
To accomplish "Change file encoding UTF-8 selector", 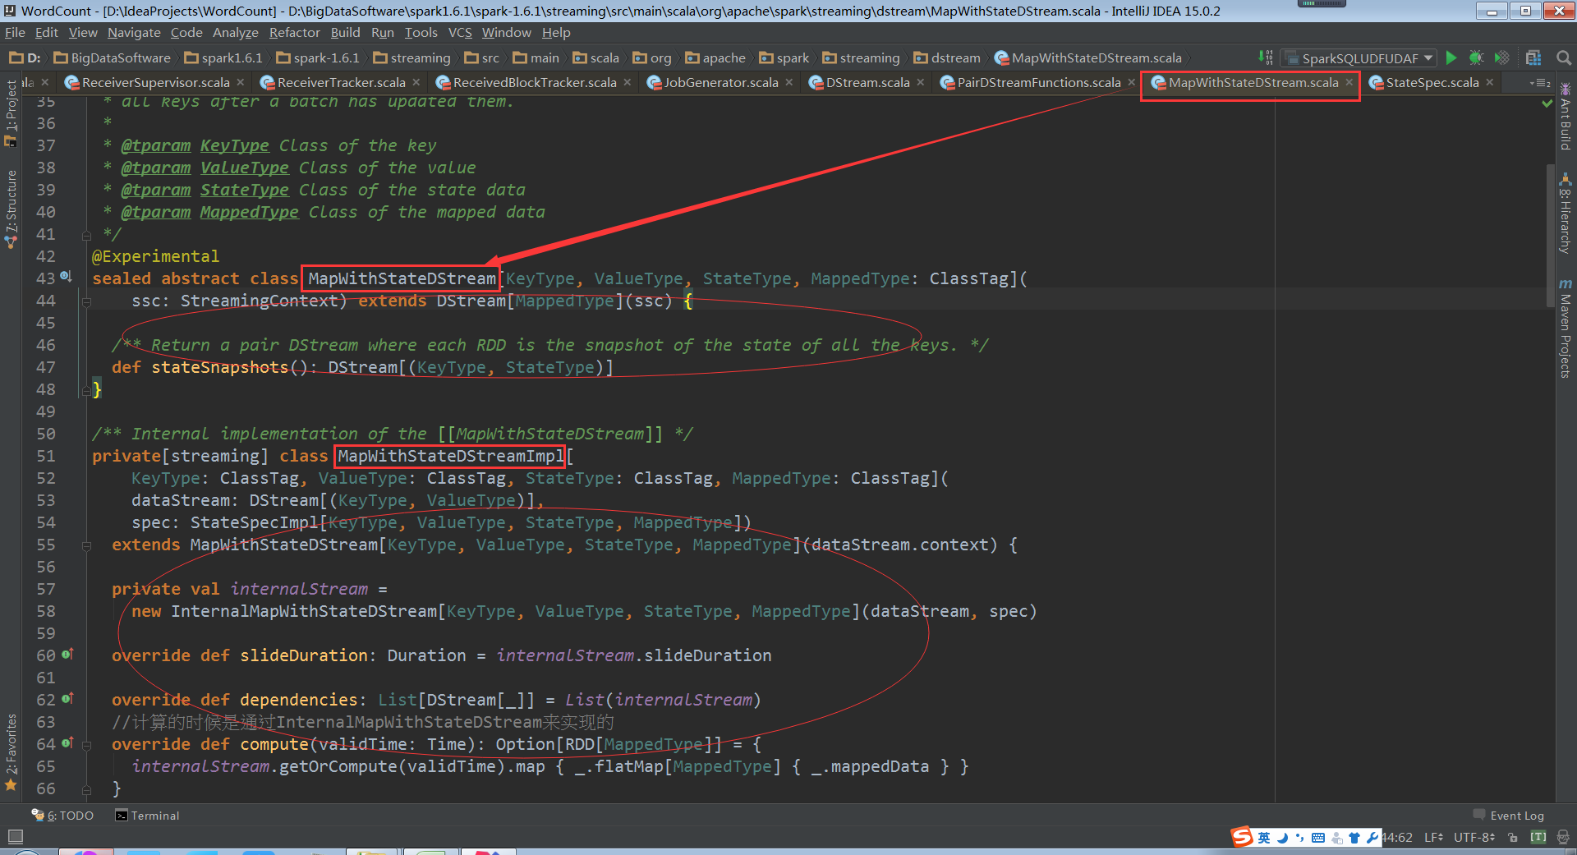I will point(1475,837).
